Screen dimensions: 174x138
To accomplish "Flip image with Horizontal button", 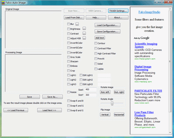I will (119, 115).
